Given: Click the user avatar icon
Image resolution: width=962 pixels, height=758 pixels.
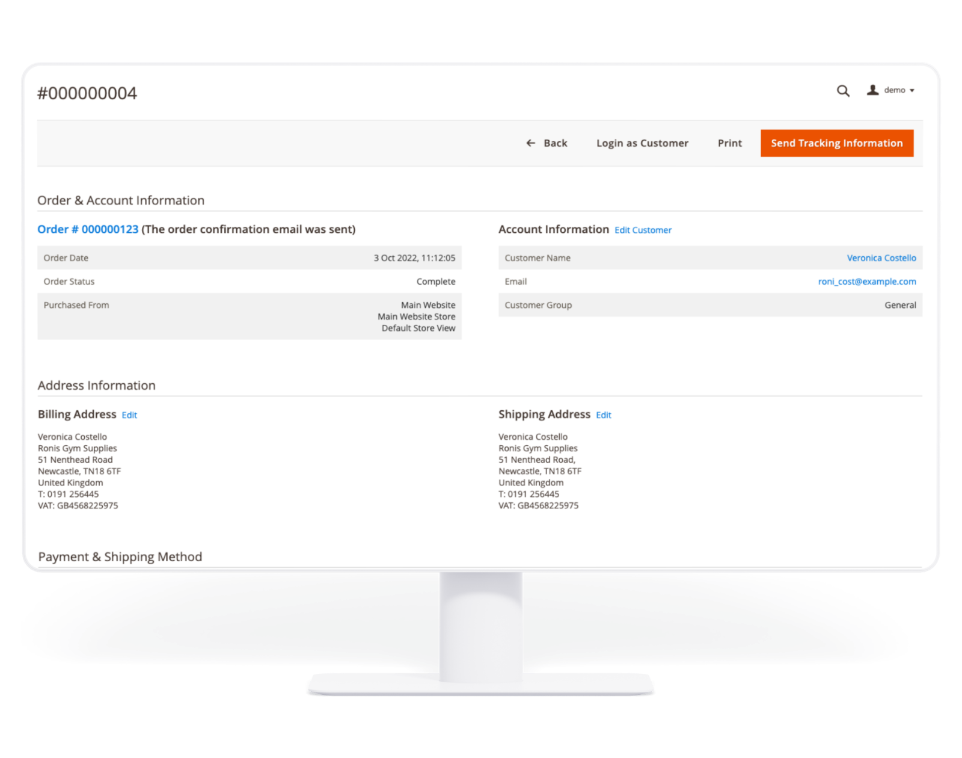Looking at the screenshot, I should tap(872, 90).
